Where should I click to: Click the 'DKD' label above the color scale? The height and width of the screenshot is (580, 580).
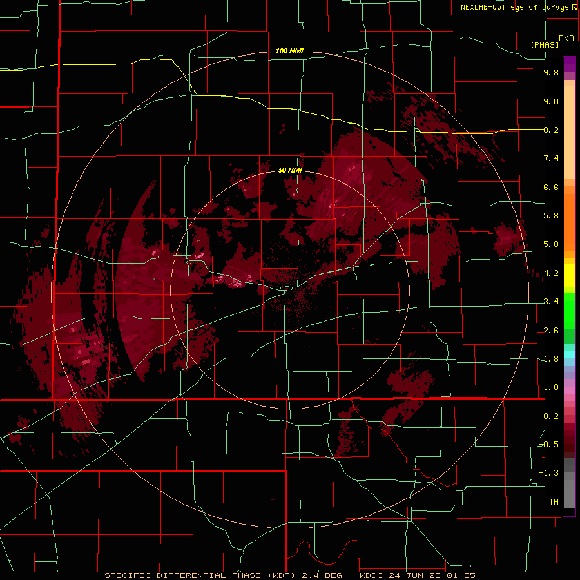point(566,39)
